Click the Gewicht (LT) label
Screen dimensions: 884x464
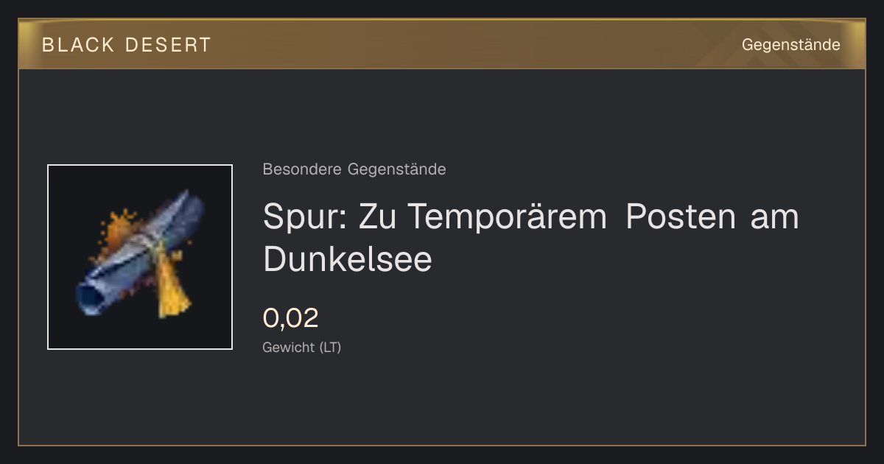coord(302,347)
